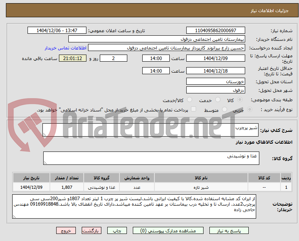Click the ردیف column header
Image resolution: width=299 pixels, height=241 pixels.
tap(286, 178)
